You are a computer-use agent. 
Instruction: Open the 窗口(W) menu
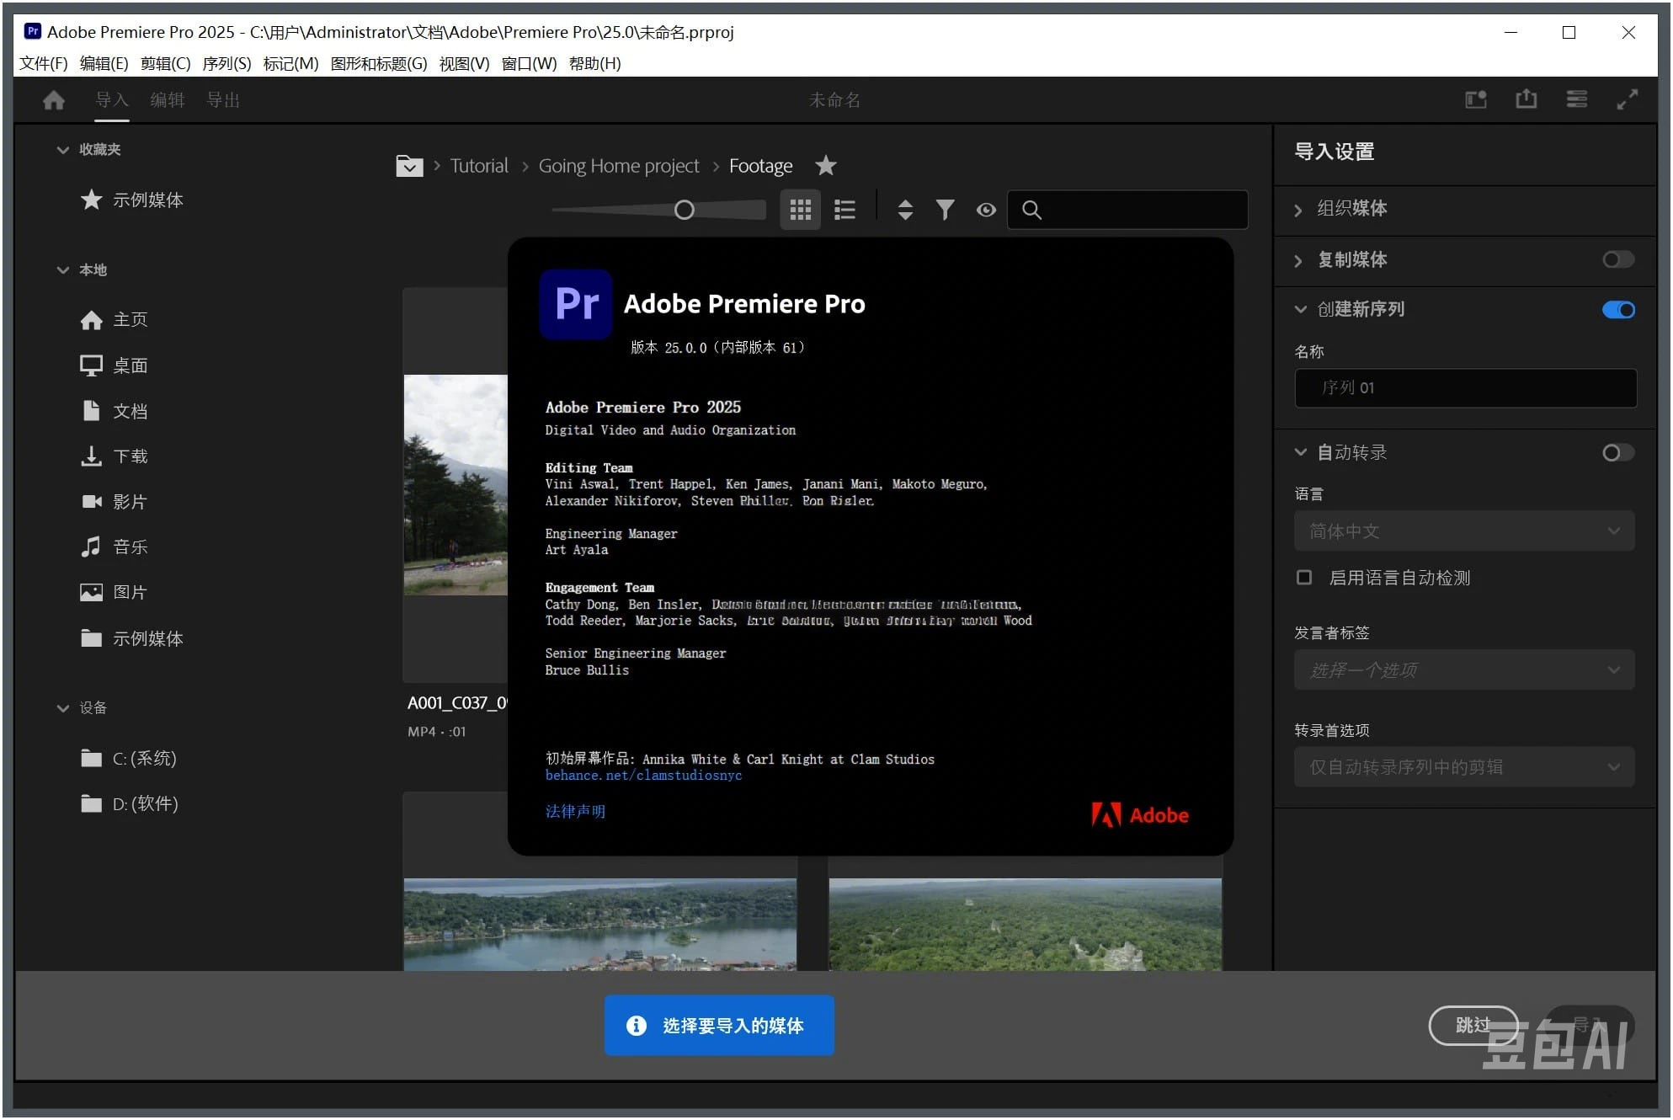tap(530, 63)
